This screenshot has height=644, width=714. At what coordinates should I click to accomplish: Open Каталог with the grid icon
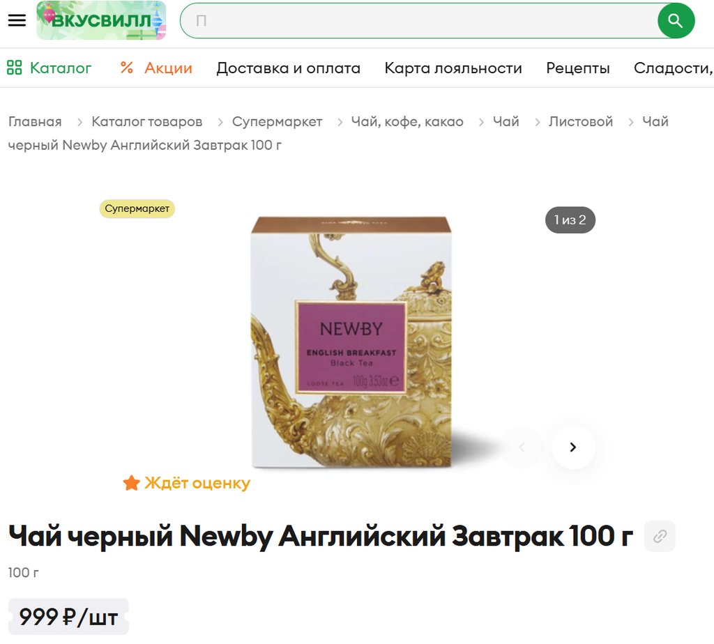[x=50, y=68]
